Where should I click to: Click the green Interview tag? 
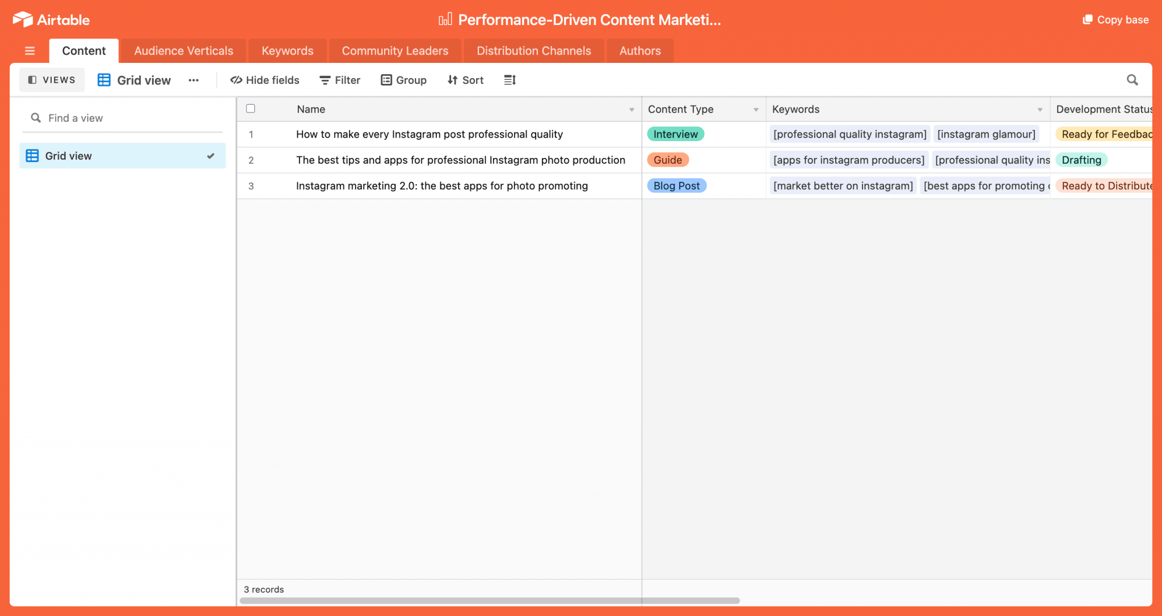(x=675, y=134)
